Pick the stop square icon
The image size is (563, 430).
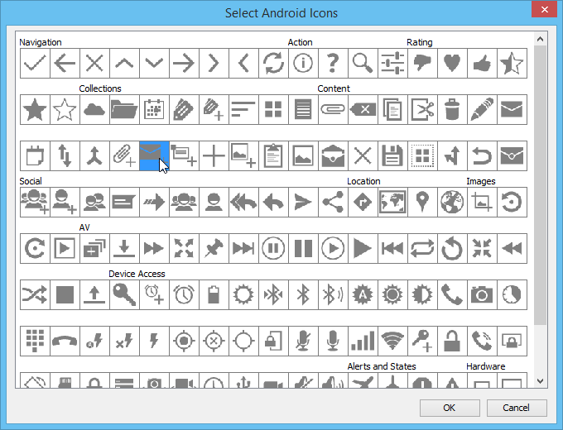tap(65, 294)
